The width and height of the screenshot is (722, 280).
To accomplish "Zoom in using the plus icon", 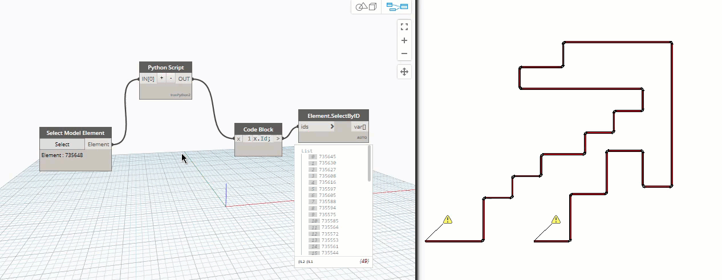I will [x=404, y=40].
